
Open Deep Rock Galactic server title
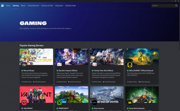(137, 108)
